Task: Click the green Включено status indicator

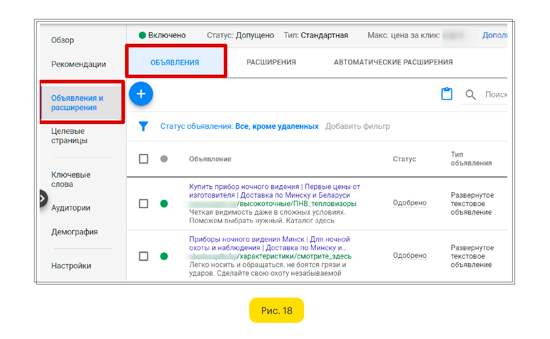Action: coord(142,35)
